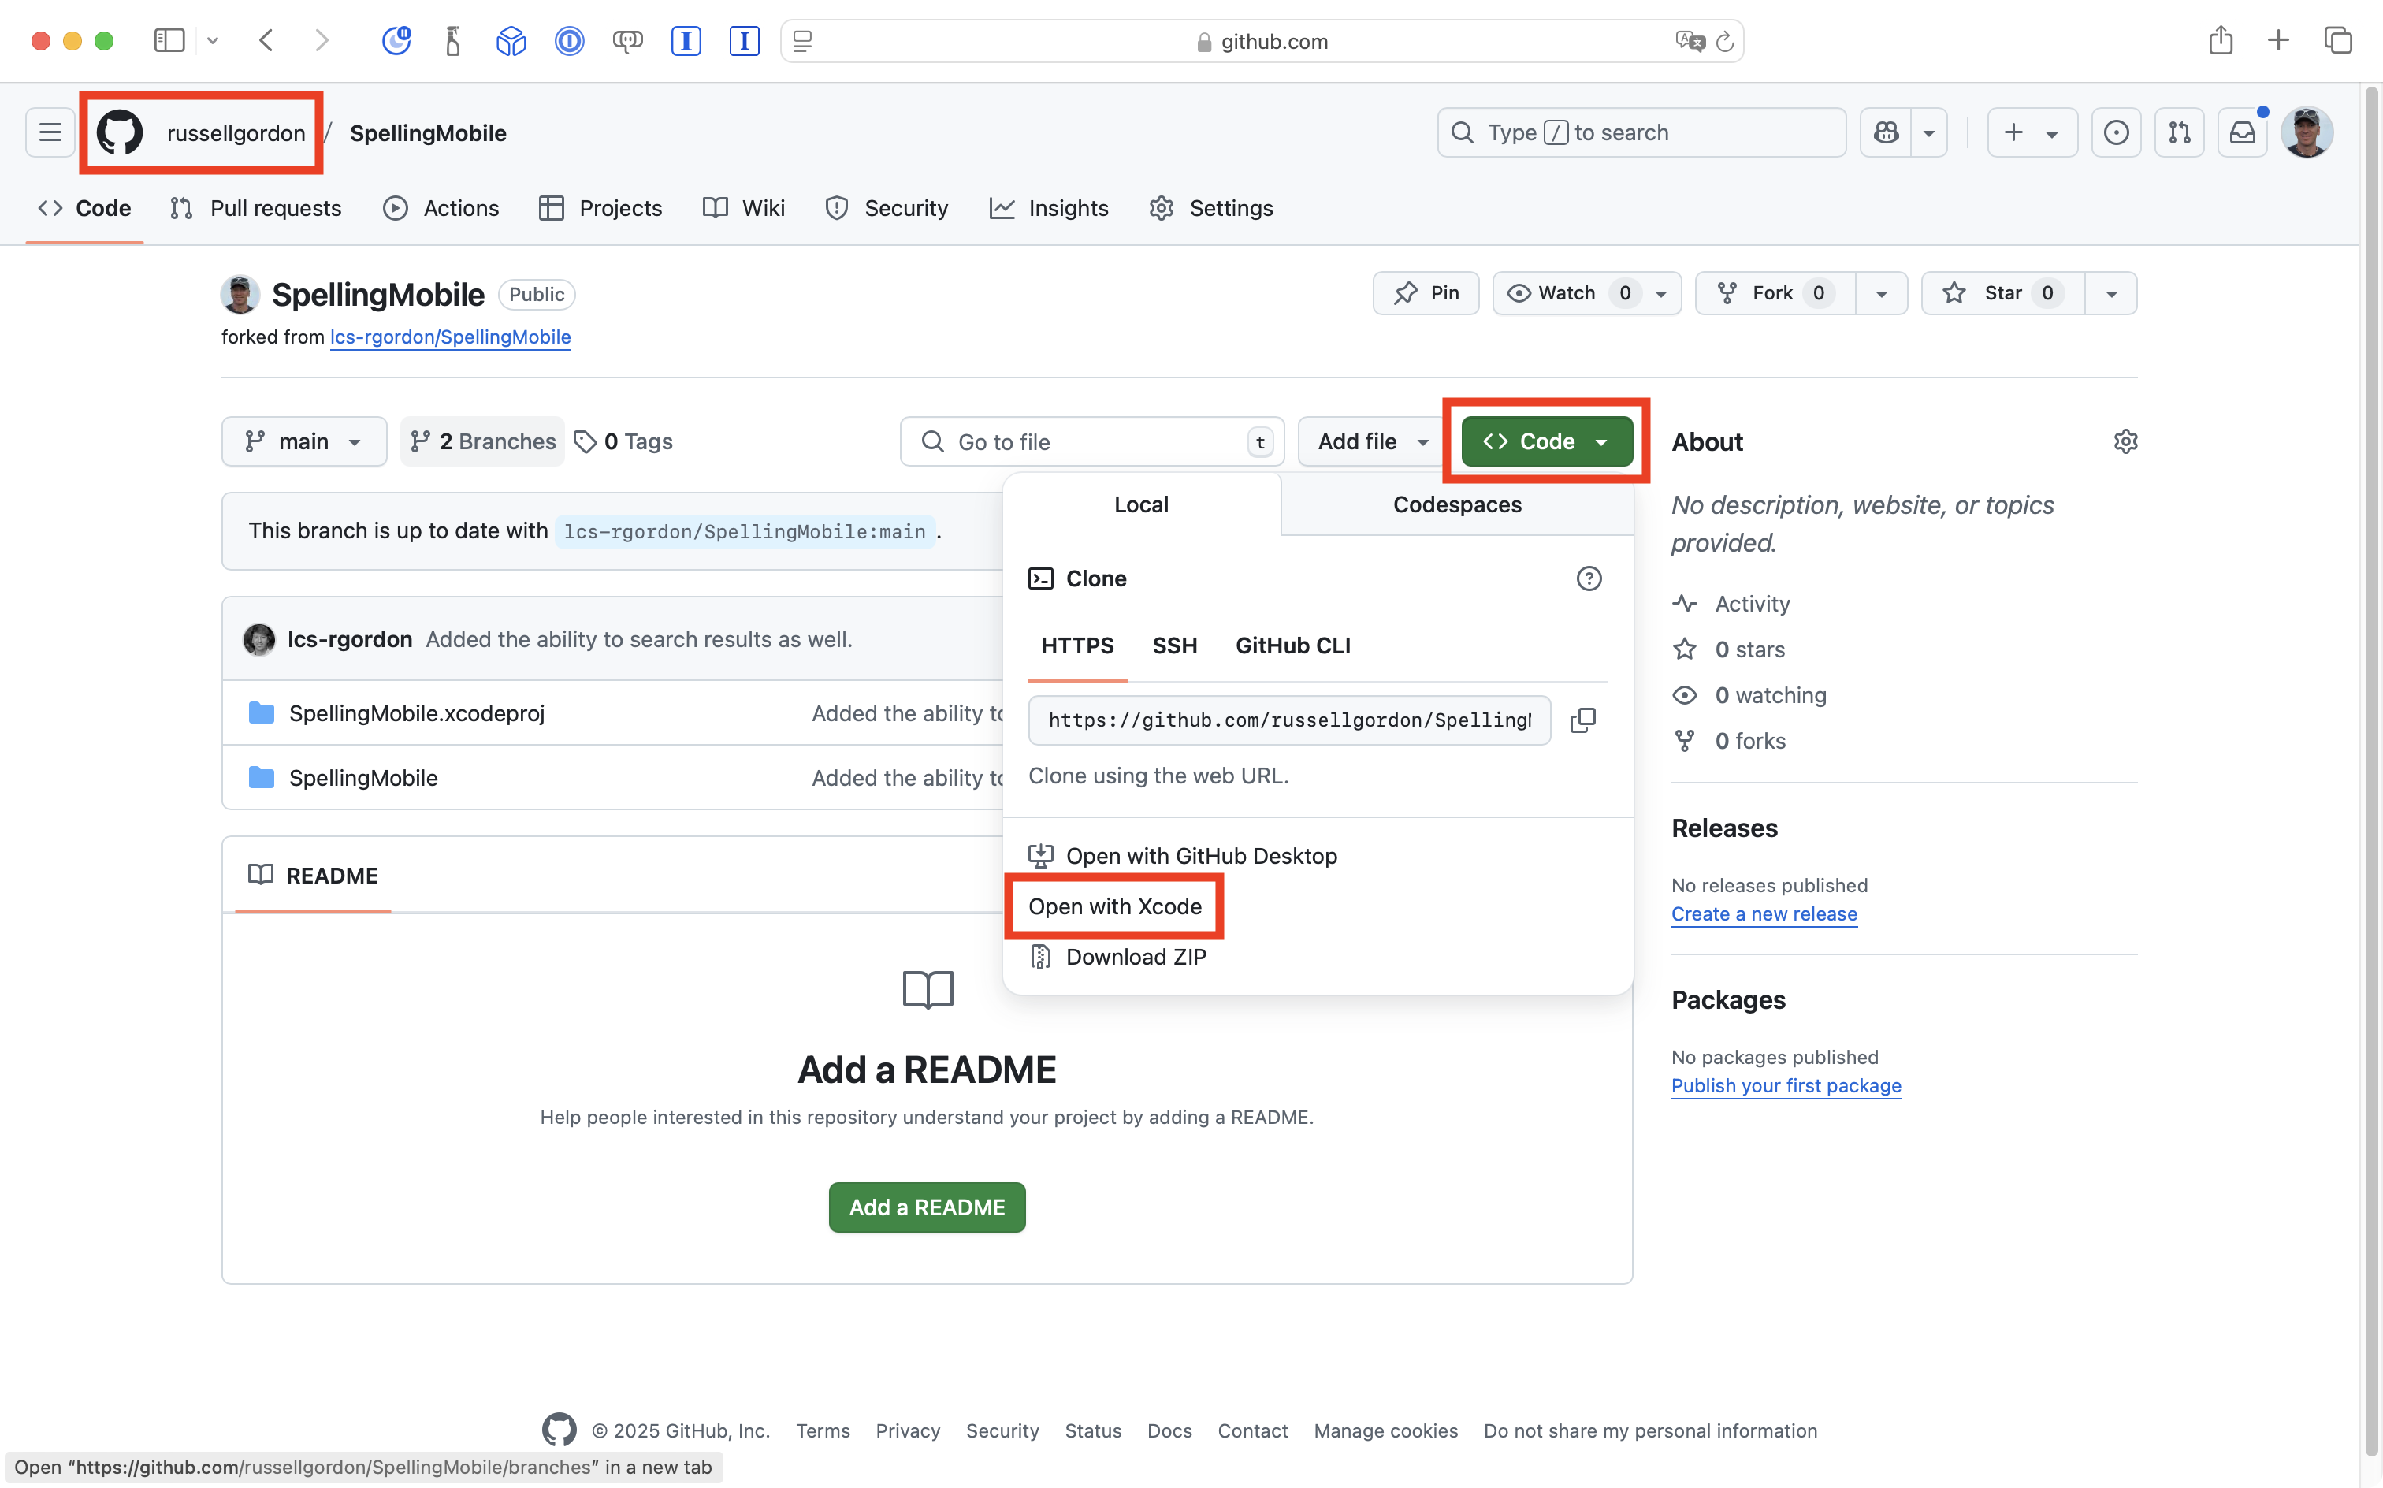Choose Open with Xcode option

(x=1113, y=906)
